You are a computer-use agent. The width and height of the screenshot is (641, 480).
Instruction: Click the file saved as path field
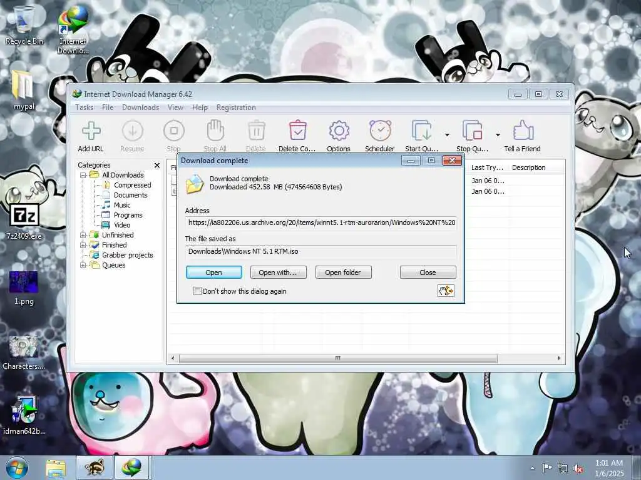(321, 251)
